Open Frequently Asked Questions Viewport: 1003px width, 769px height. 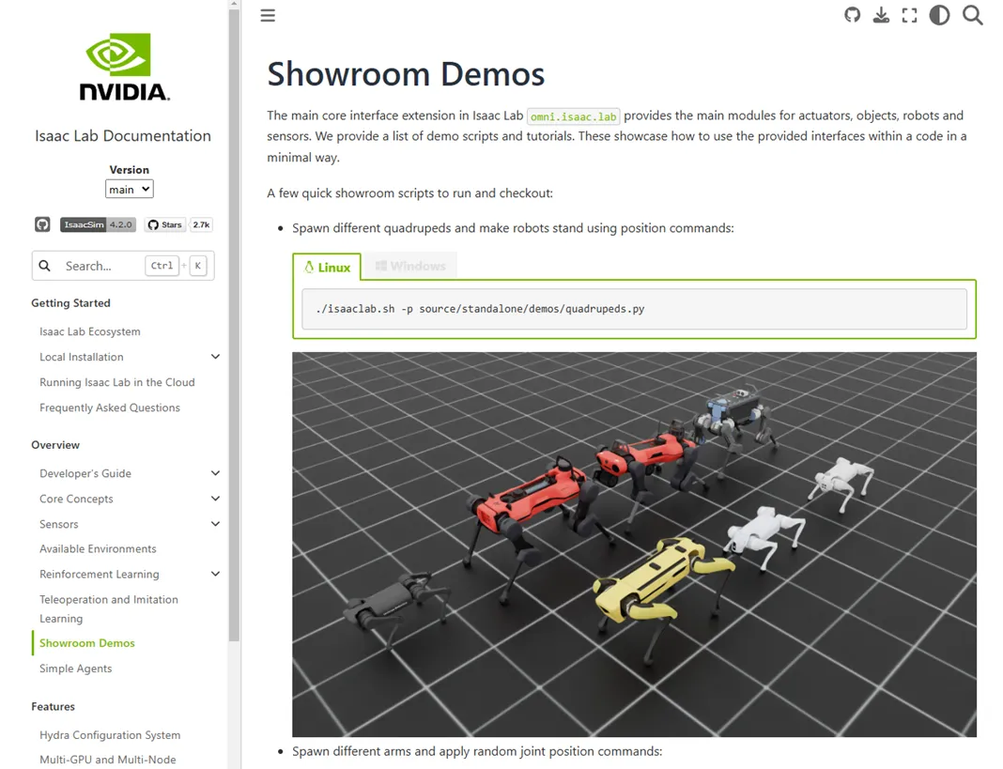pos(109,408)
